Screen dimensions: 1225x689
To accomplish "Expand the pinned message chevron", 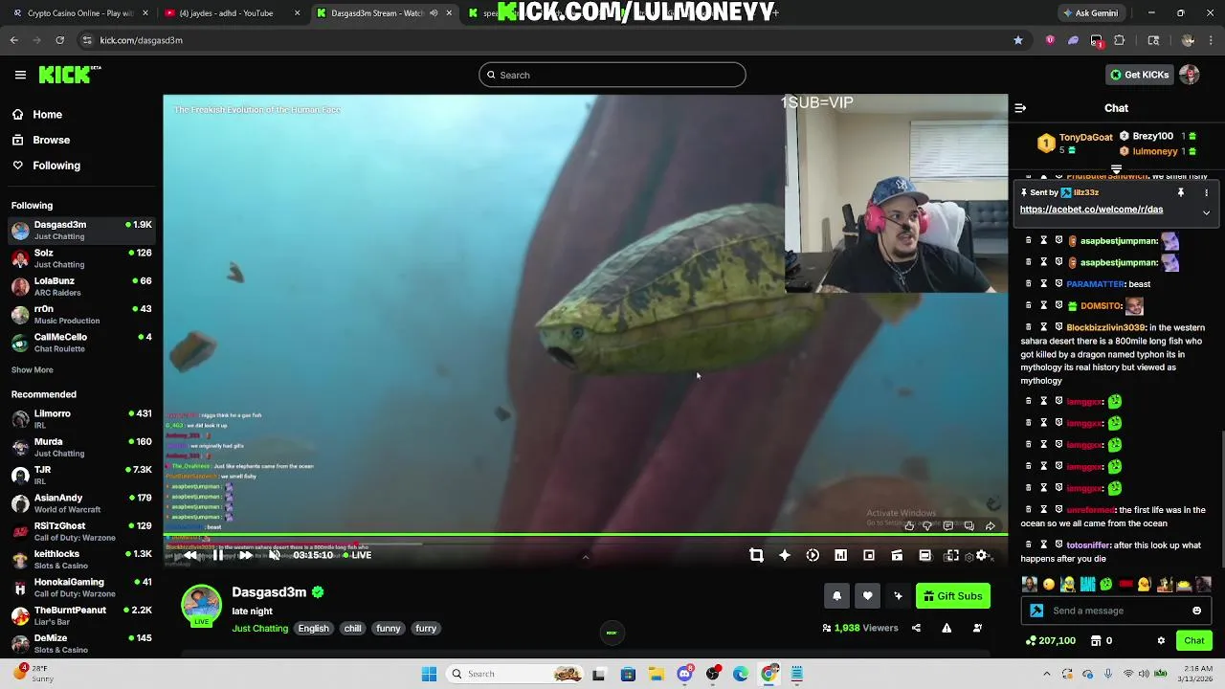I will 1206,212.
